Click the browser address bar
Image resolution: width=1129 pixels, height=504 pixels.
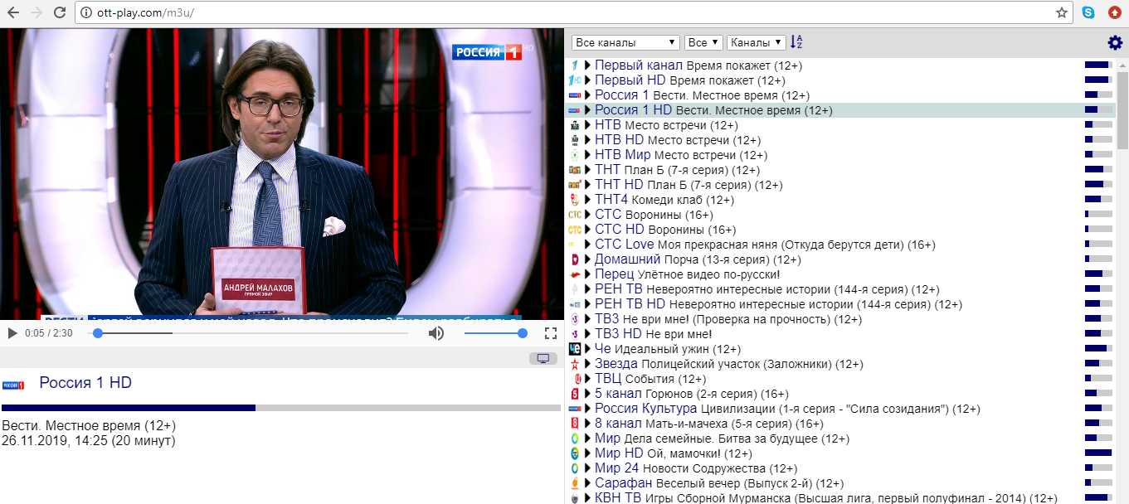coord(564,12)
